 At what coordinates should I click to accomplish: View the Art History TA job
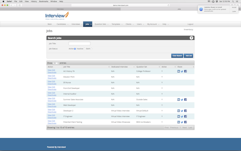49,70
